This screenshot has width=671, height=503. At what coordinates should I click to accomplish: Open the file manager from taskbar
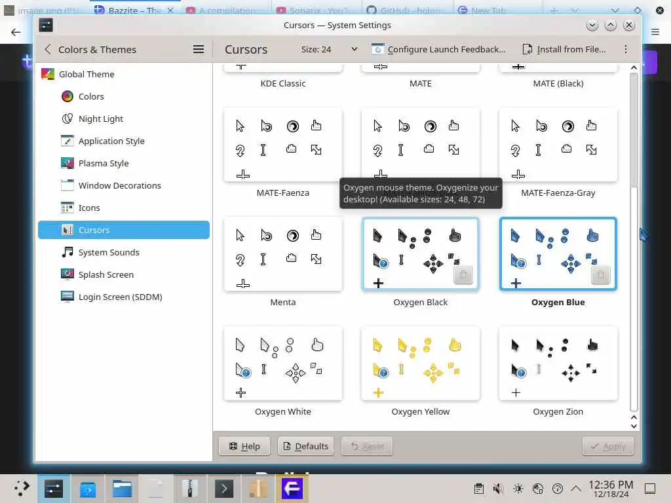pyautogui.click(x=122, y=488)
